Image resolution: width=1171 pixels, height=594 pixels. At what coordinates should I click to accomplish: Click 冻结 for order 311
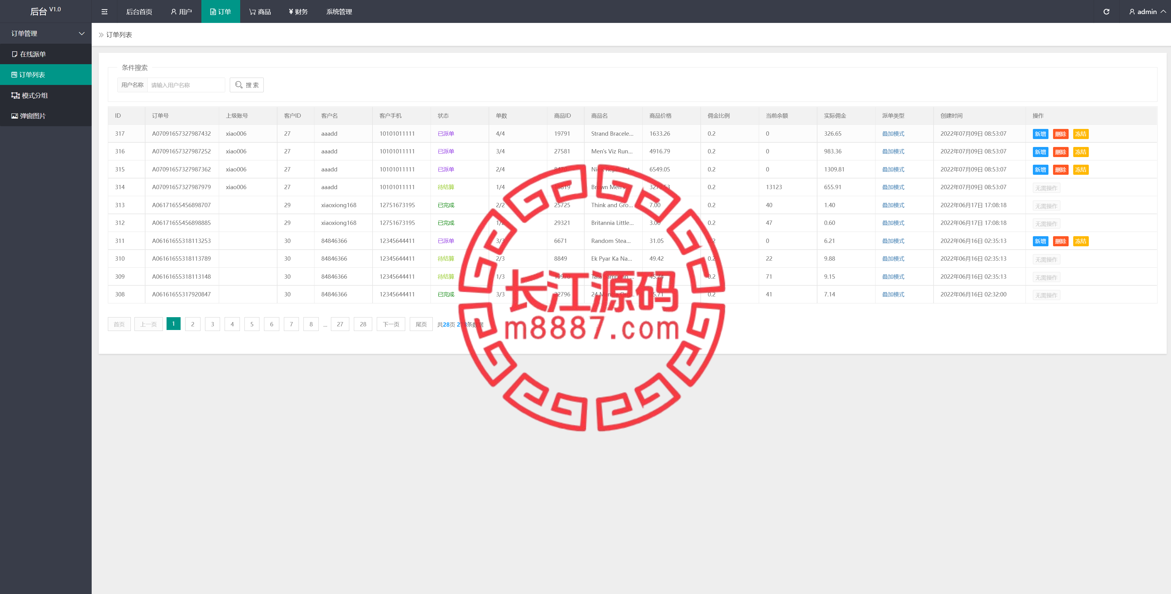(x=1081, y=241)
